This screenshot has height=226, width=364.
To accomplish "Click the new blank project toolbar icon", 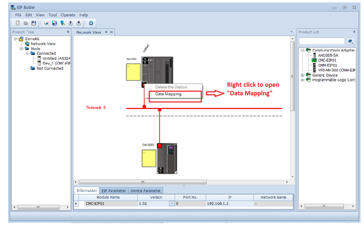I will [18, 23].
